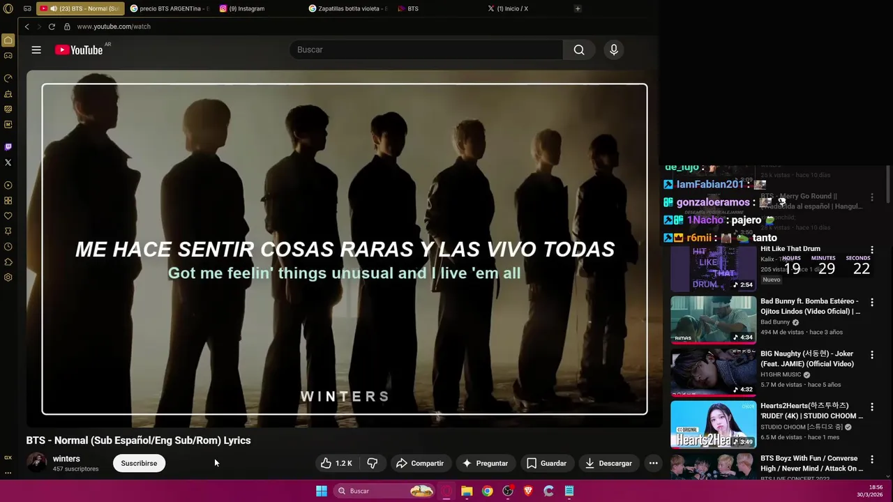Open GX Control speedometer icon in sidebar
Screen dimensions: 893x502
tap(8, 78)
